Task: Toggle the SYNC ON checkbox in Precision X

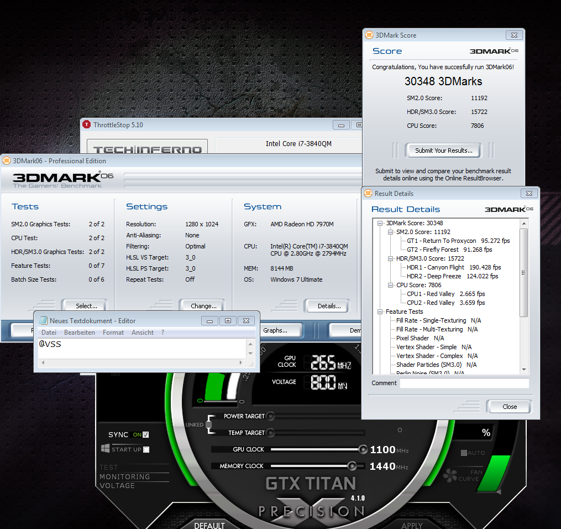Action: point(145,434)
